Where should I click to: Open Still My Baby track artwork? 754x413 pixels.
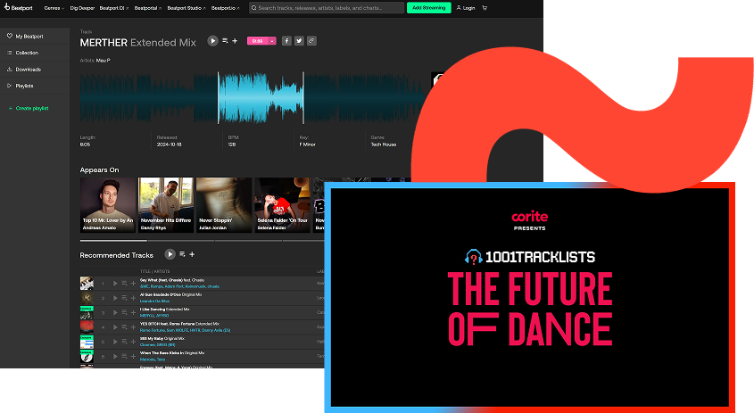[87, 342]
